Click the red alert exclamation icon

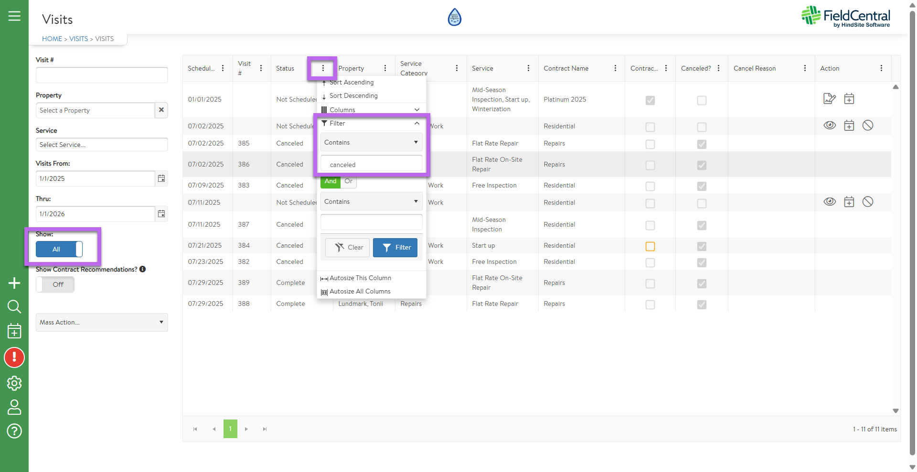point(14,357)
